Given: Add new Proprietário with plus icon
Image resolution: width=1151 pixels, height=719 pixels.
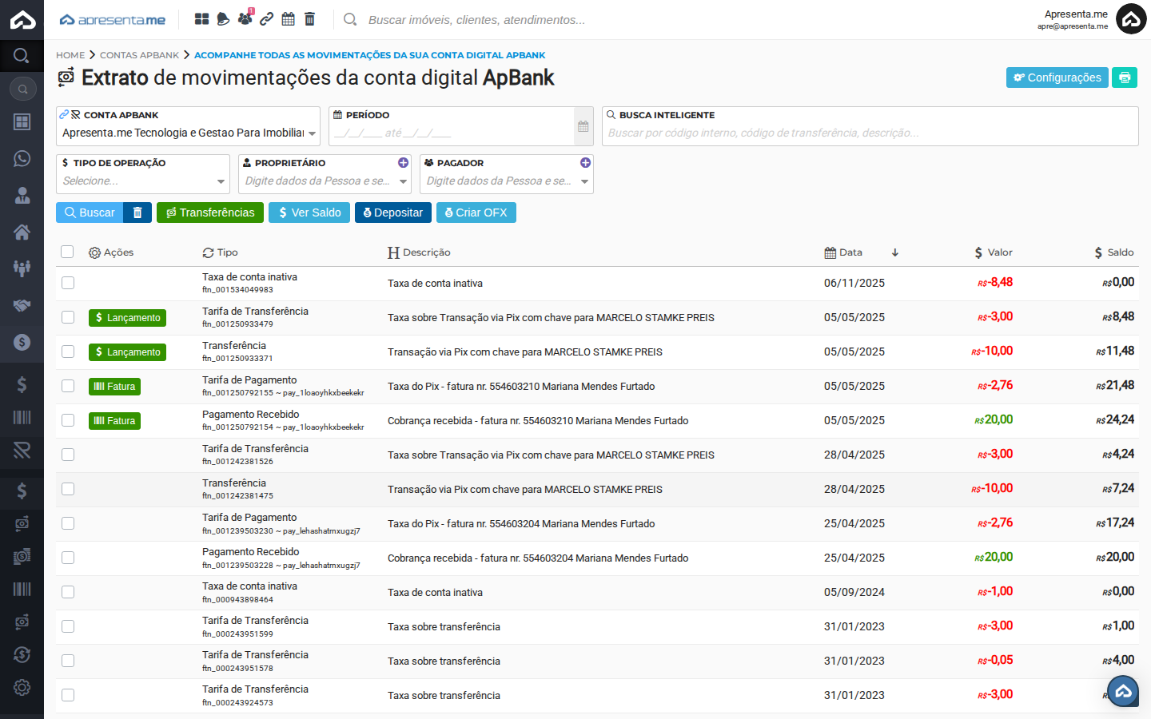Looking at the screenshot, I should [403, 163].
